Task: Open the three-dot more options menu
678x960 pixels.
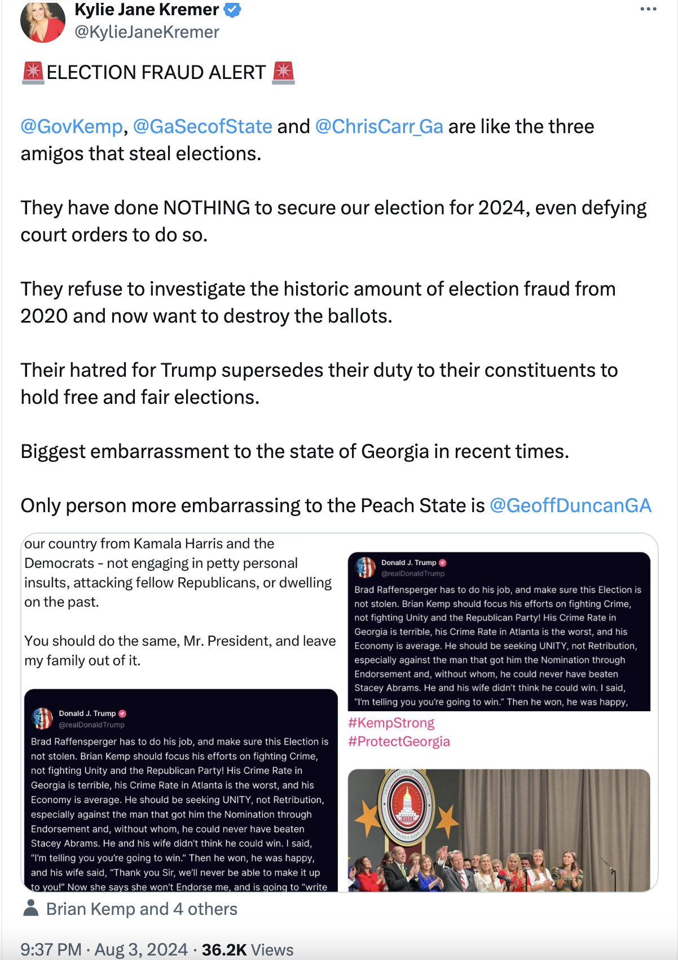Action: click(648, 10)
